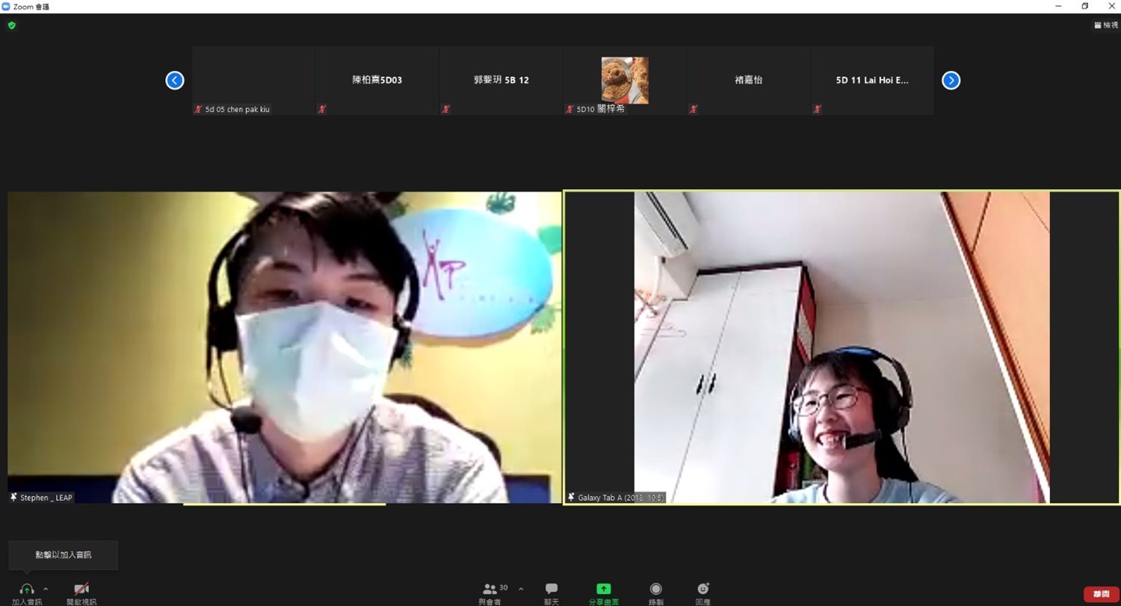Viewport: 1121px width, 606px height.
Task: Click the Join Audio headphone icon
Action: click(27, 590)
